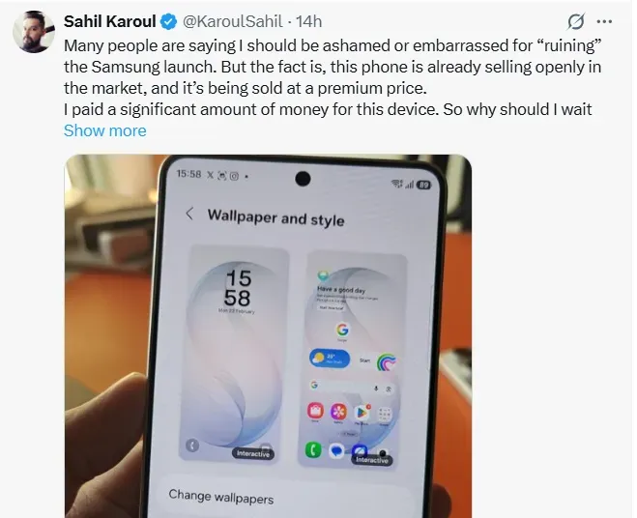
Task: Click the Sahil Karoul display name
Action: point(109,21)
